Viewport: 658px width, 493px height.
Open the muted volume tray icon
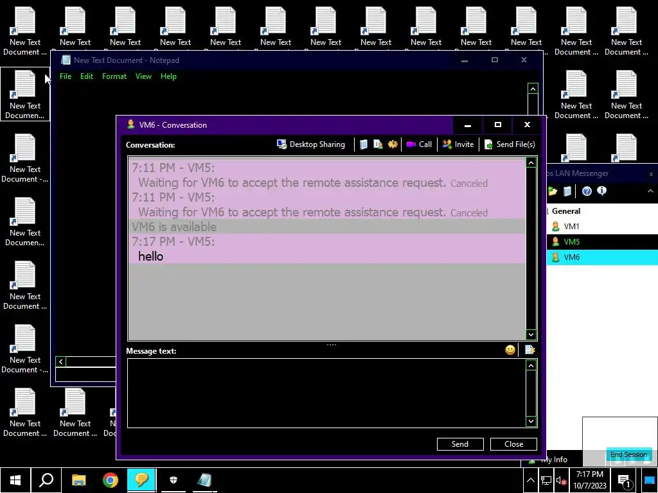tap(561, 480)
